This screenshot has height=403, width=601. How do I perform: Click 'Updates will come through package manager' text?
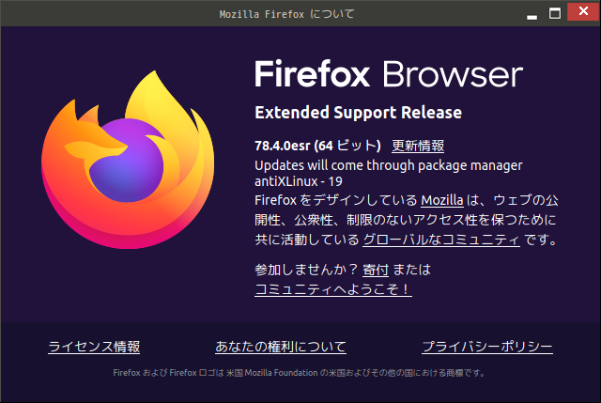tap(388, 165)
